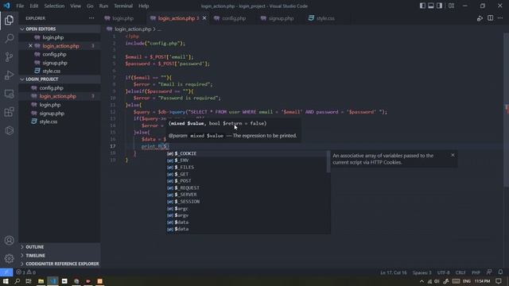The image size is (509, 286).
Task: Show hidden system tray icons chevron
Action: (x=422, y=281)
